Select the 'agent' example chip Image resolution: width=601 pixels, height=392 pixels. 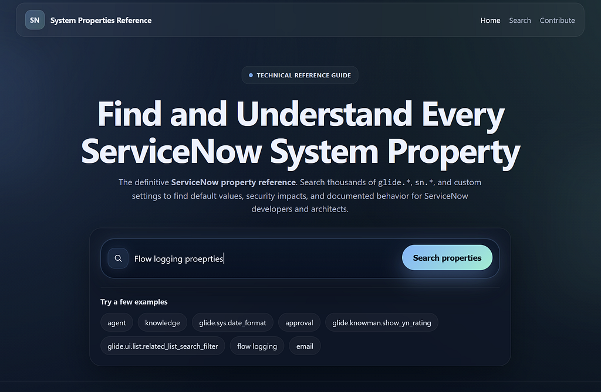[x=117, y=323]
